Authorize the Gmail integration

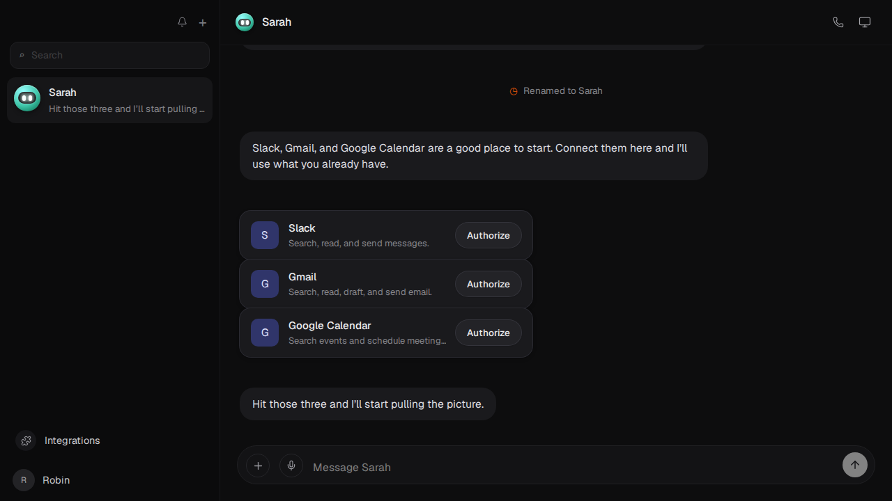point(489,284)
